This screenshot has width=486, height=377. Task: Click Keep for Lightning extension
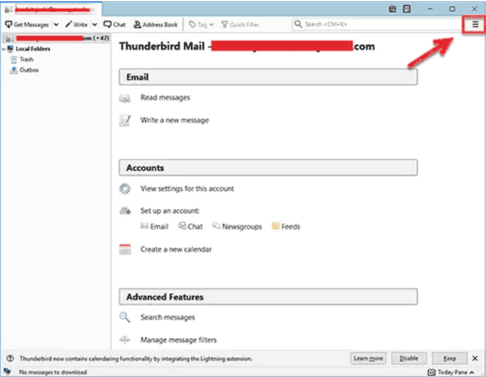pos(449,358)
